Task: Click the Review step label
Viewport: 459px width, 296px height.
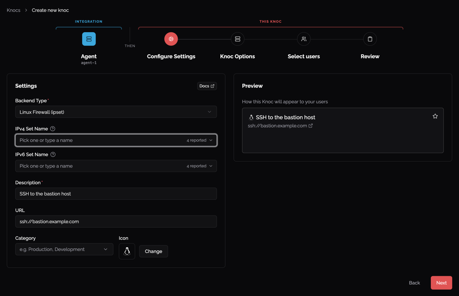Action: (x=370, y=56)
